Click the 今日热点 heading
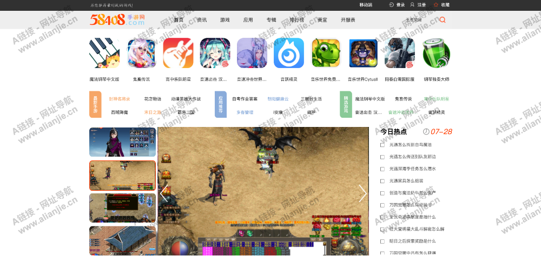 393,132
